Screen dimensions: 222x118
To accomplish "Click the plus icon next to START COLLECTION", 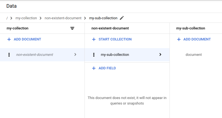I will [x=94, y=39].
